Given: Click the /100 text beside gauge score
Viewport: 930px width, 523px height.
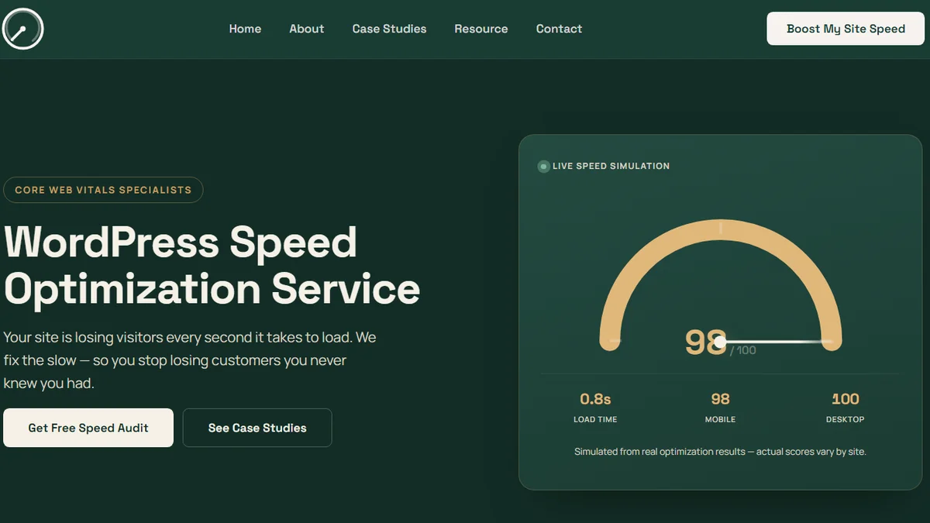Looking at the screenshot, I should 743,350.
